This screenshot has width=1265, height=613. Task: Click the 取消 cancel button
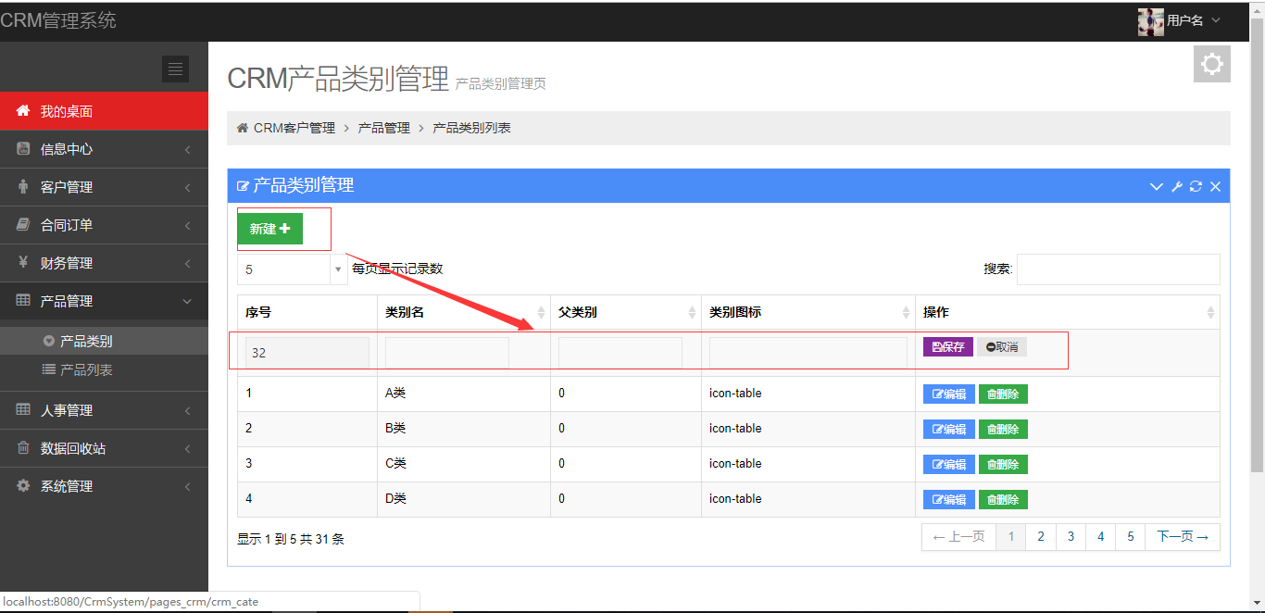[x=1002, y=347]
